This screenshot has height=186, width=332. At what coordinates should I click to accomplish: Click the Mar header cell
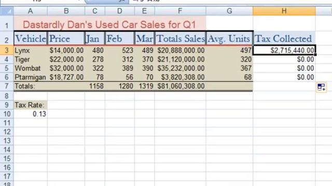(144, 38)
